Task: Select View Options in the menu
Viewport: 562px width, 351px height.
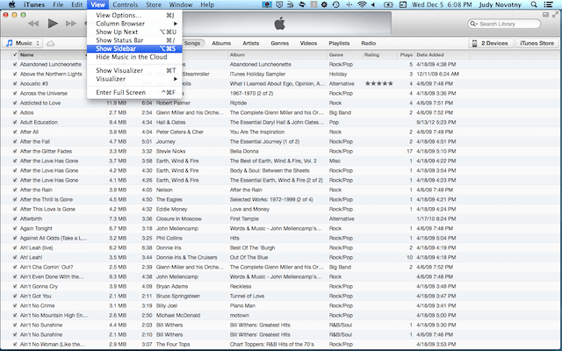Action: point(134,16)
